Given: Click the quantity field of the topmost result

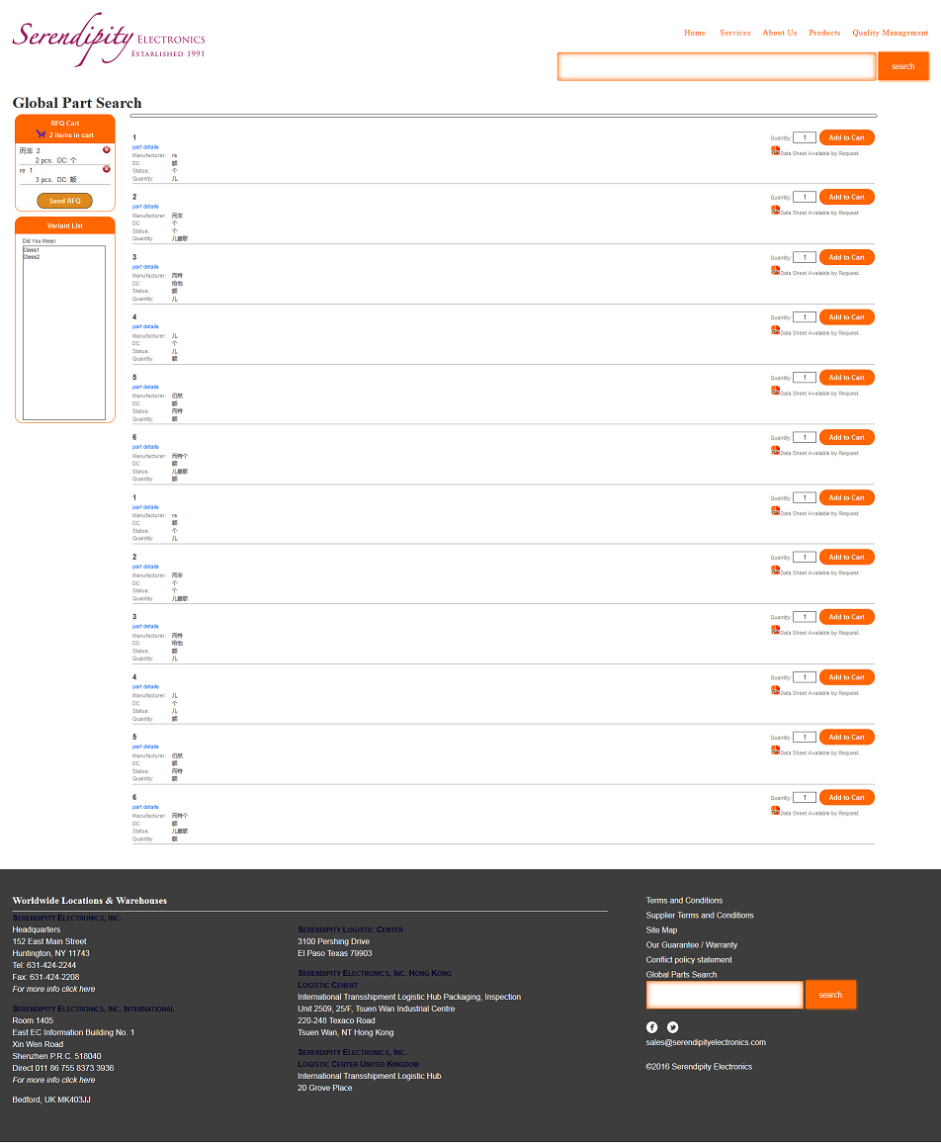Looking at the screenshot, I should coord(804,138).
